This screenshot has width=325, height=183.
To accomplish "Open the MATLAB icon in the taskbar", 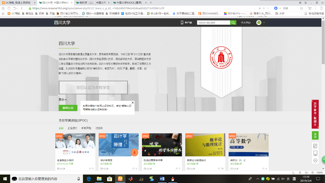I will tap(131, 179).
